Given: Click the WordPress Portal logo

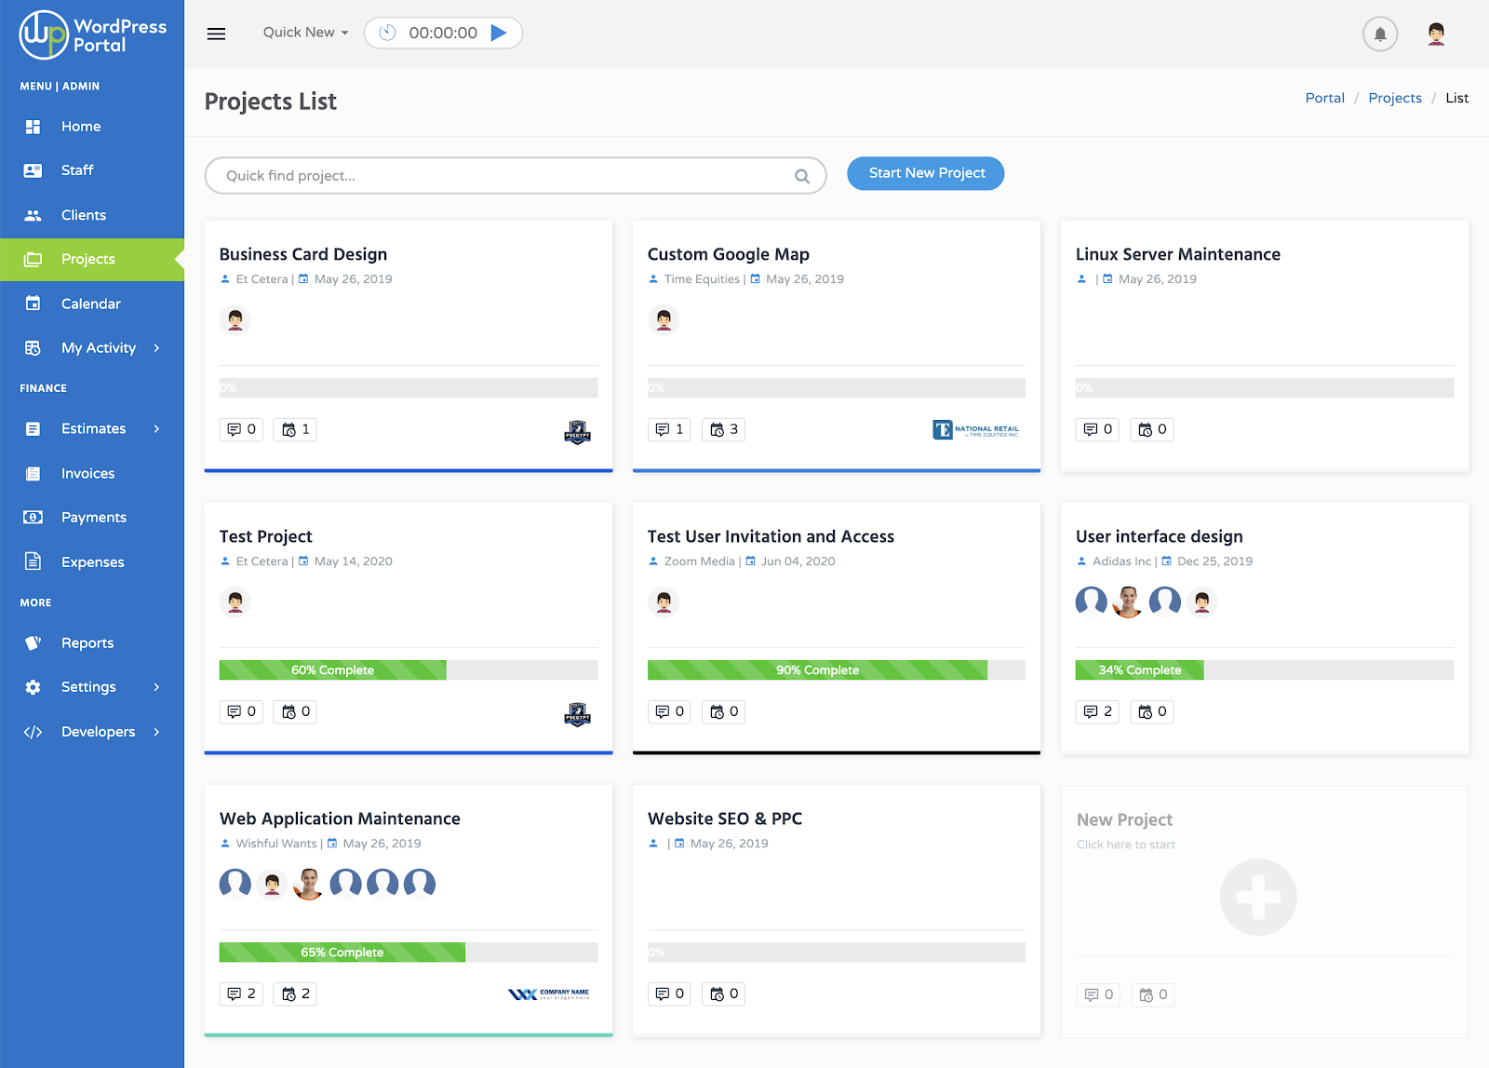Looking at the screenshot, I should tap(92, 35).
